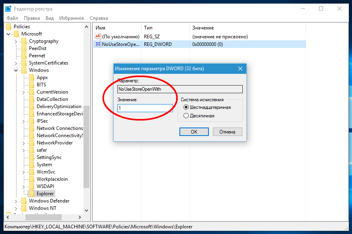
Task: Expand the SystemCertificates node
Action: 16,63
